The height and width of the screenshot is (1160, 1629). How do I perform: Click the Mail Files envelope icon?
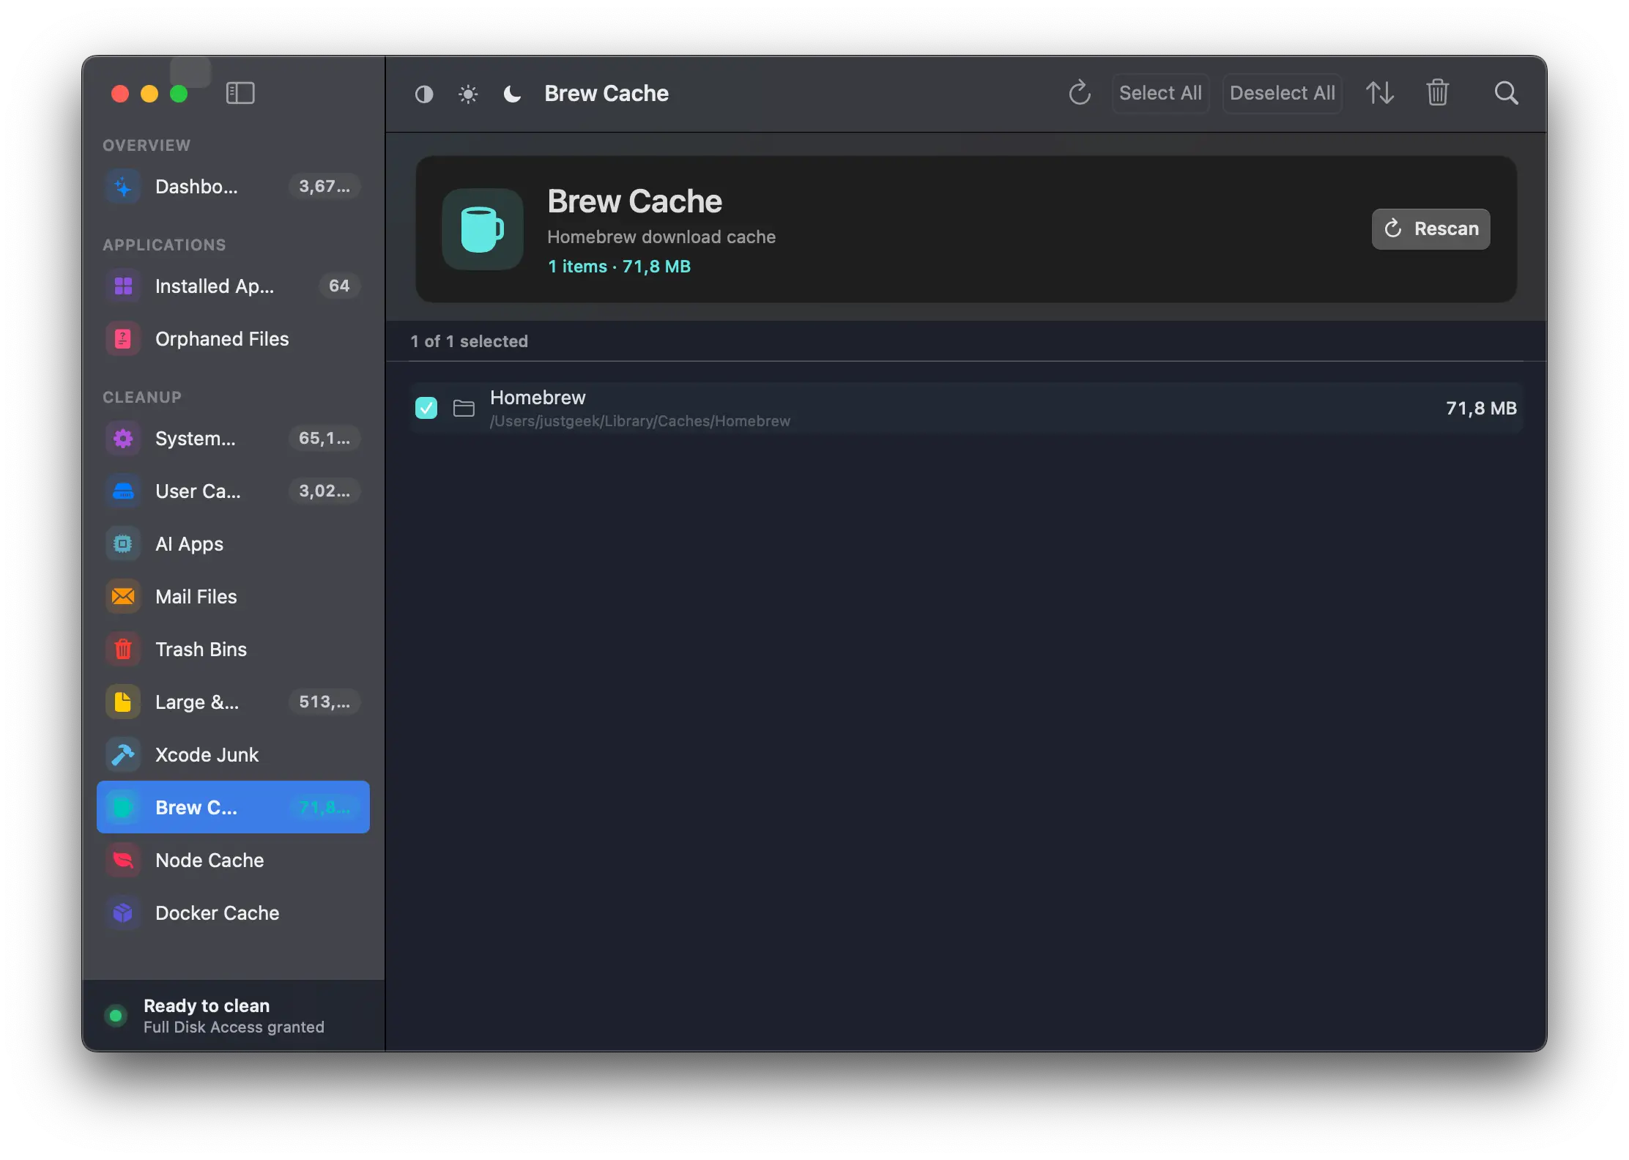(123, 597)
